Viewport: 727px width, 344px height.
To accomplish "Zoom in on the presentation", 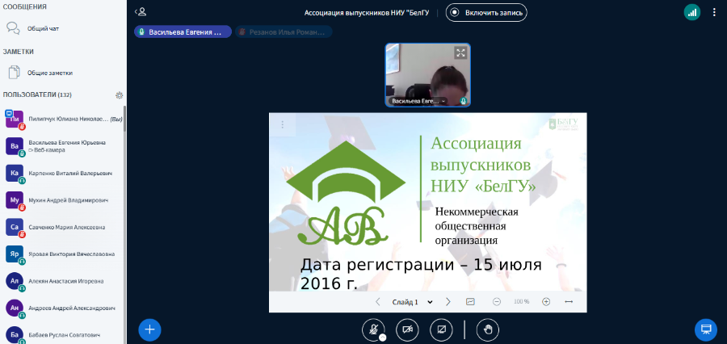I will pyautogui.click(x=546, y=302).
